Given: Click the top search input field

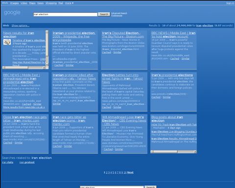Looking at the screenshot, I should 65,14.
